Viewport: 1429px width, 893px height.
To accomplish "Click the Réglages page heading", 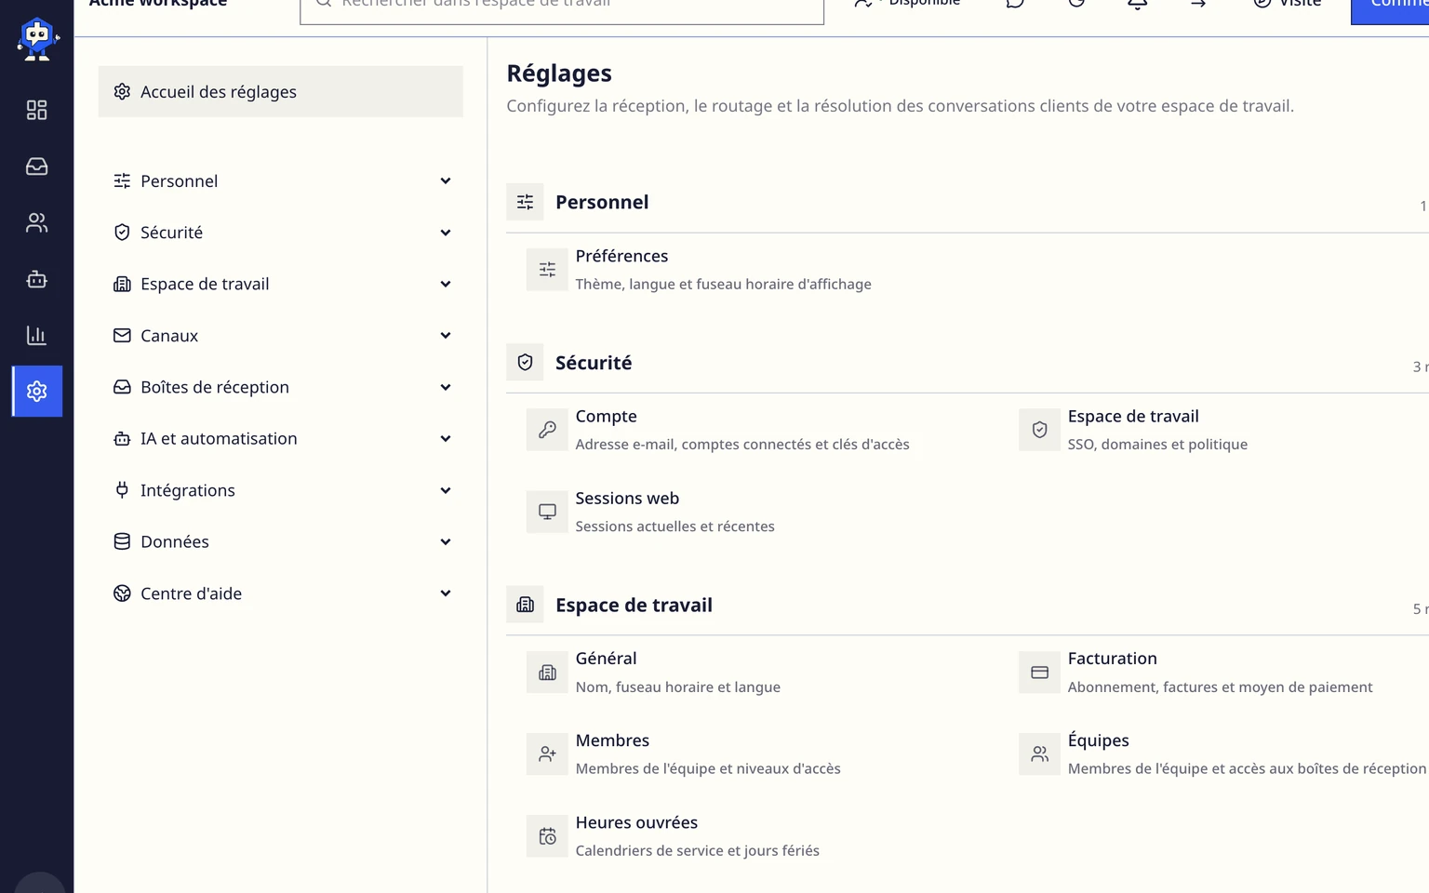I will pos(559,73).
